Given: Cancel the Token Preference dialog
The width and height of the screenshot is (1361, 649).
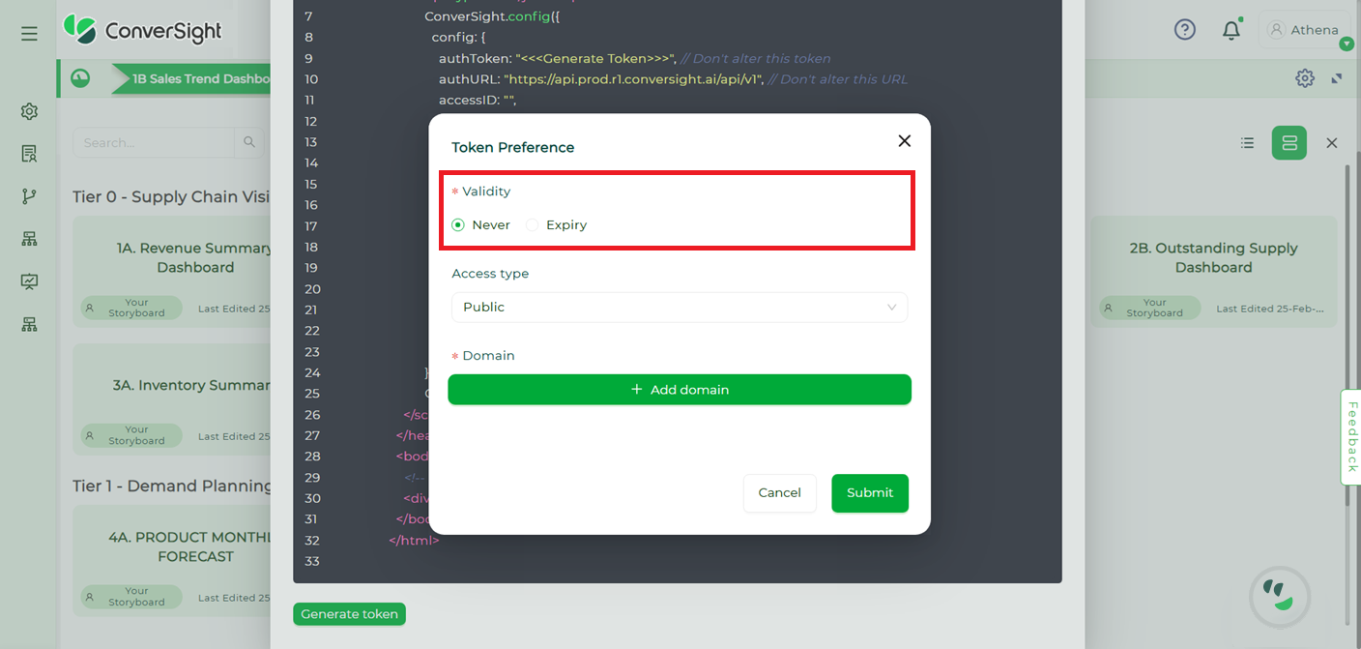Looking at the screenshot, I should tap(779, 493).
